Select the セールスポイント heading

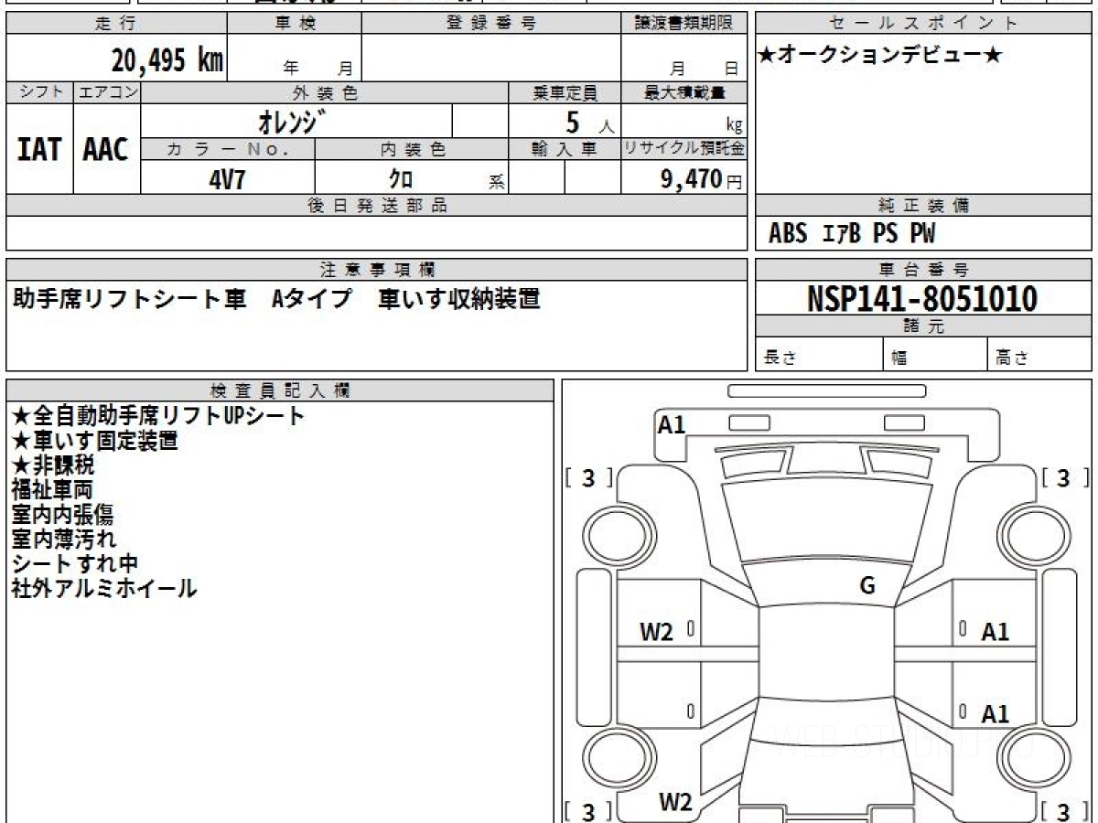(x=923, y=24)
